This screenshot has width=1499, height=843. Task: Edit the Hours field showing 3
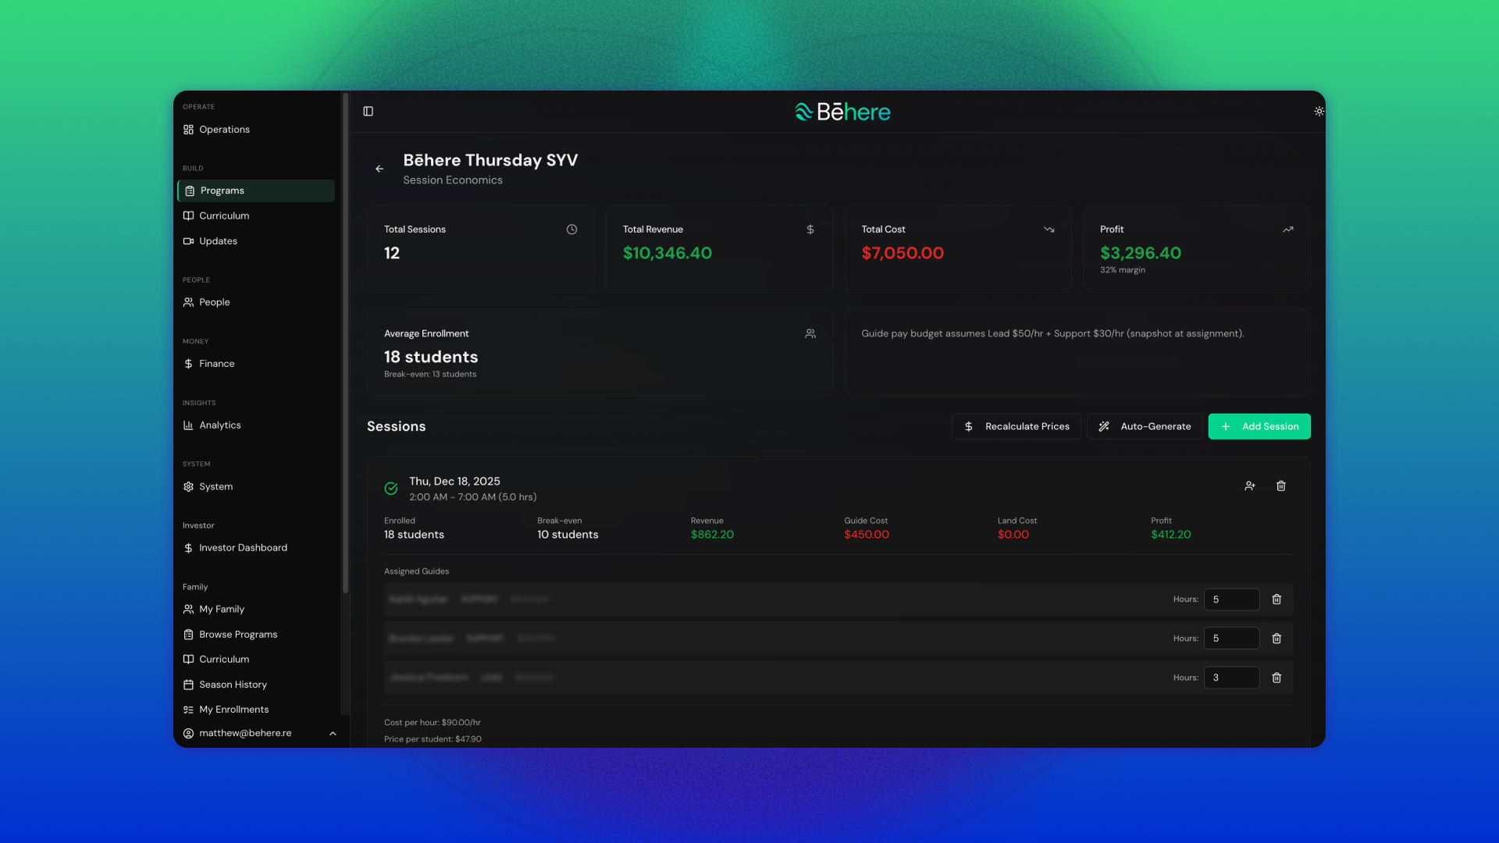[x=1231, y=678]
